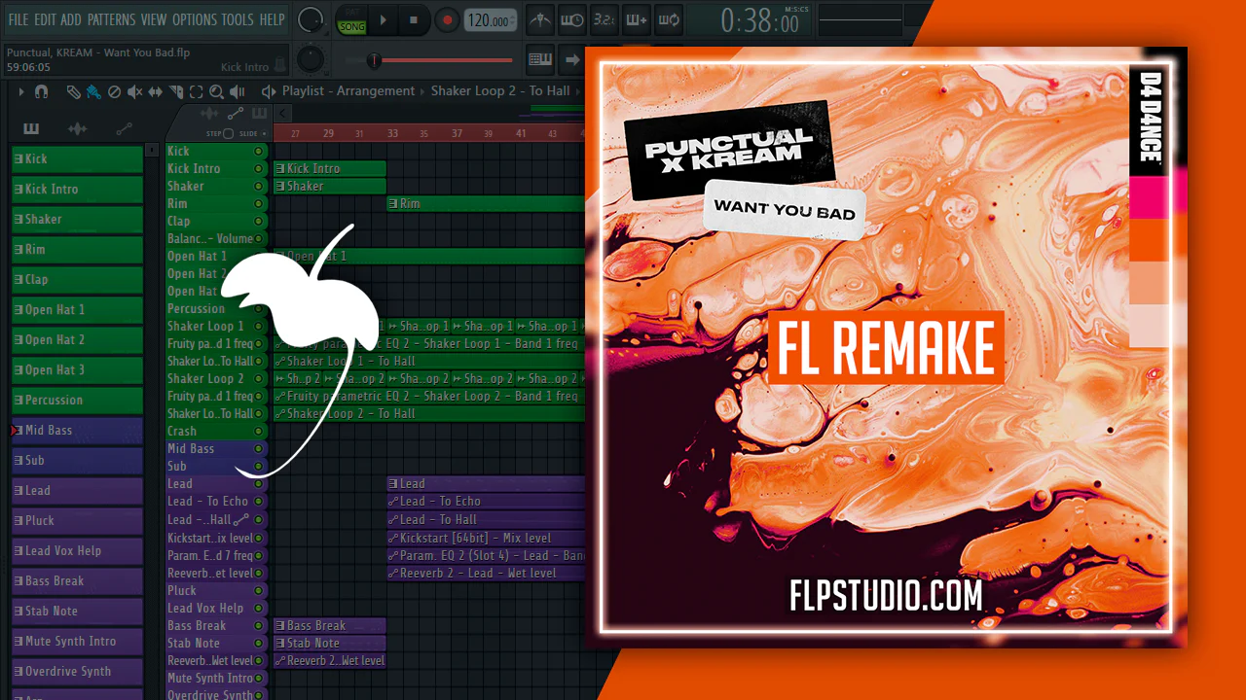Open the FILE menu
This screenshot has height=700, width=1246.
[x=18, y=19]
